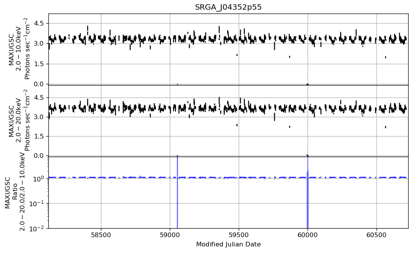Click top panel outlier point near MJD 59870
The height and width of the screenshot is (253, 414).
pyautogui.click(x=290, y=57)
